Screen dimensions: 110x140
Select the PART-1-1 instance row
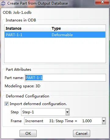[55, 35]
